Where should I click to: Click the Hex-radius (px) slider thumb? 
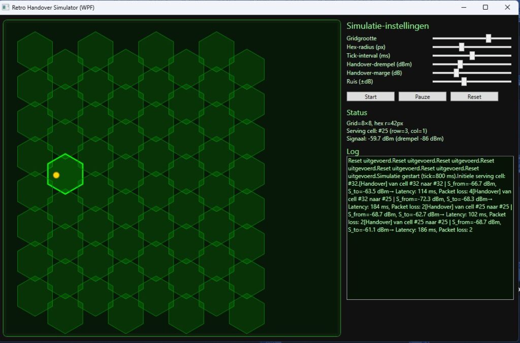click(x=462, y=47)
